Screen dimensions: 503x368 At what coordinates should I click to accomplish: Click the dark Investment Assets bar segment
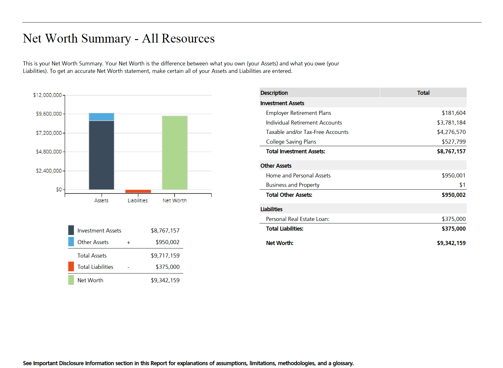click(x=101, y=155)
